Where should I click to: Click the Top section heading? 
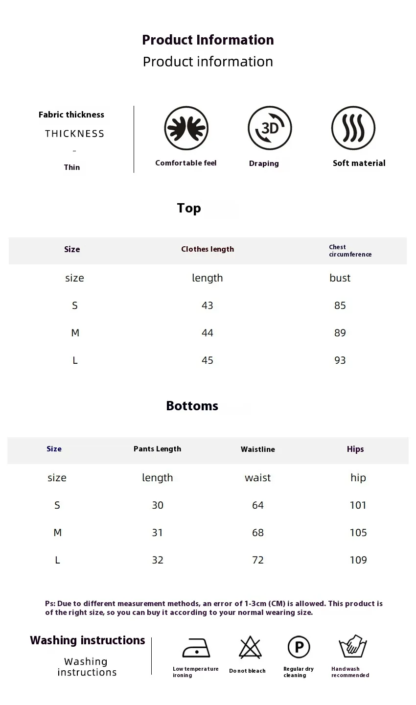coord(189,208)
